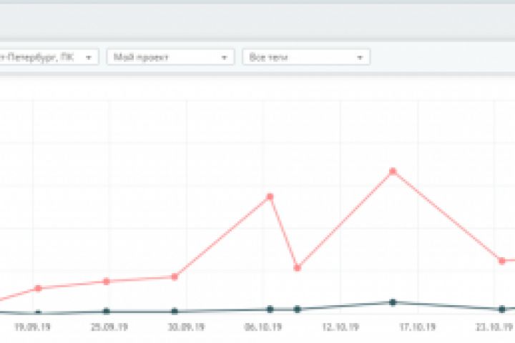This screenshot has height=343, width=515.
Task: Click the 12.10.19 date axis label
Action: [340, 327]
